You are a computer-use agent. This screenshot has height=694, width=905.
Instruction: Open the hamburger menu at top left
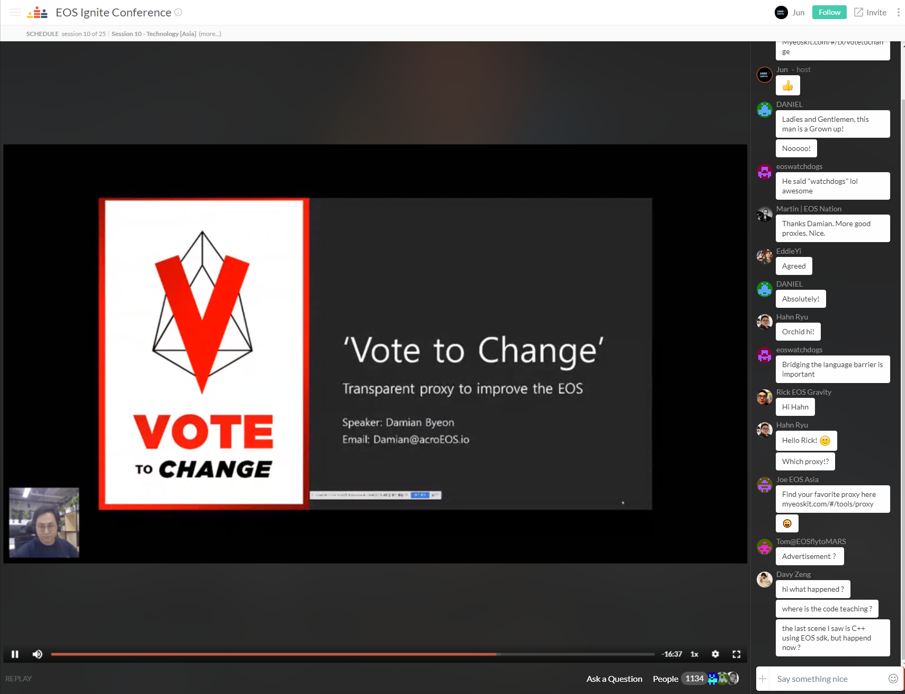(15, 12)
